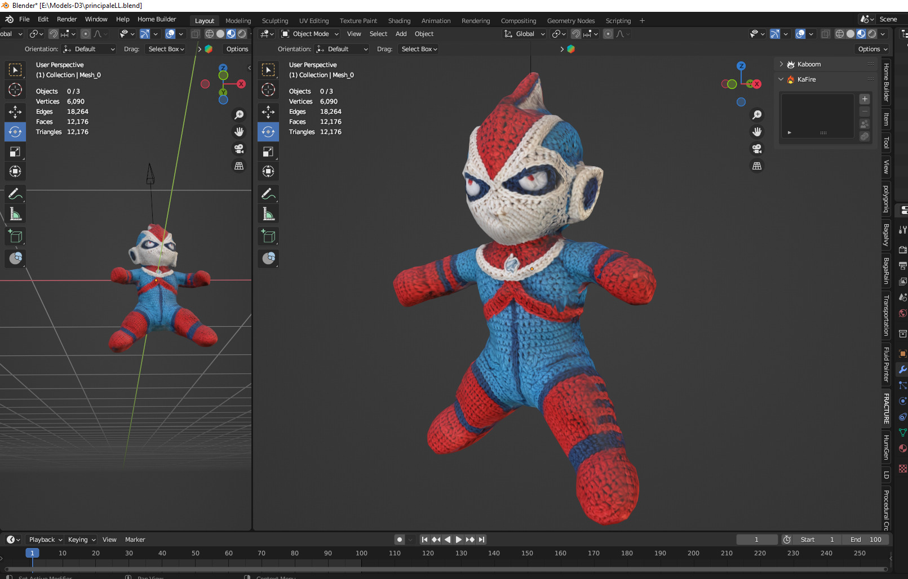Open the Playback dropdown in the timeline
Image resolution: width=908 pixels, height=579 pixels.
(x=45, y=540)
